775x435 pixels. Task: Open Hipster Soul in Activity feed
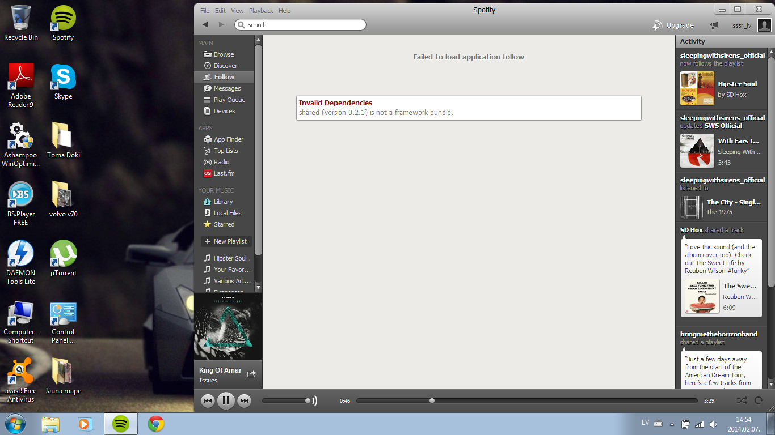pyautogui.click(x=738, y=84)
